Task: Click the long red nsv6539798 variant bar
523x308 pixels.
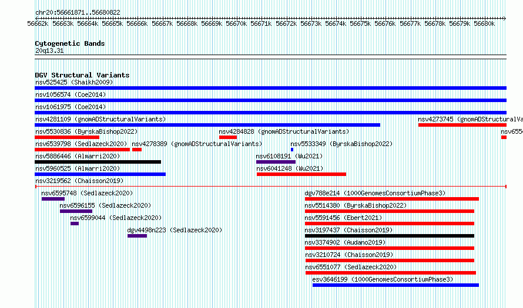Action: pyautogui.click(x=82, y=150)
